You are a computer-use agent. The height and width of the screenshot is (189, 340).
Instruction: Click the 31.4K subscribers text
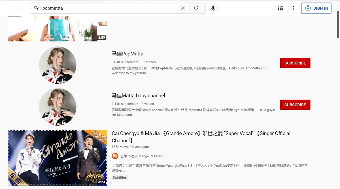125,62
